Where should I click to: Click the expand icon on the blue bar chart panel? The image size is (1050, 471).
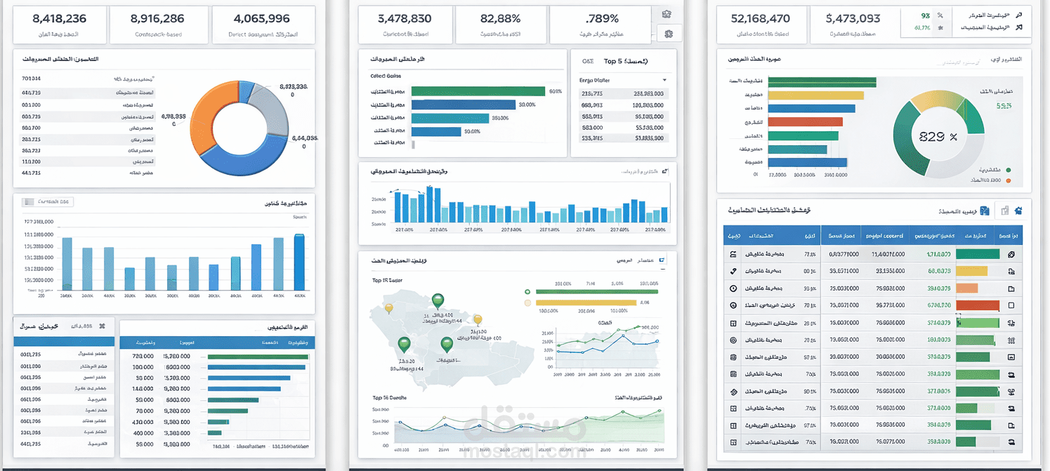pyautogui.click(x=665, y=171)
